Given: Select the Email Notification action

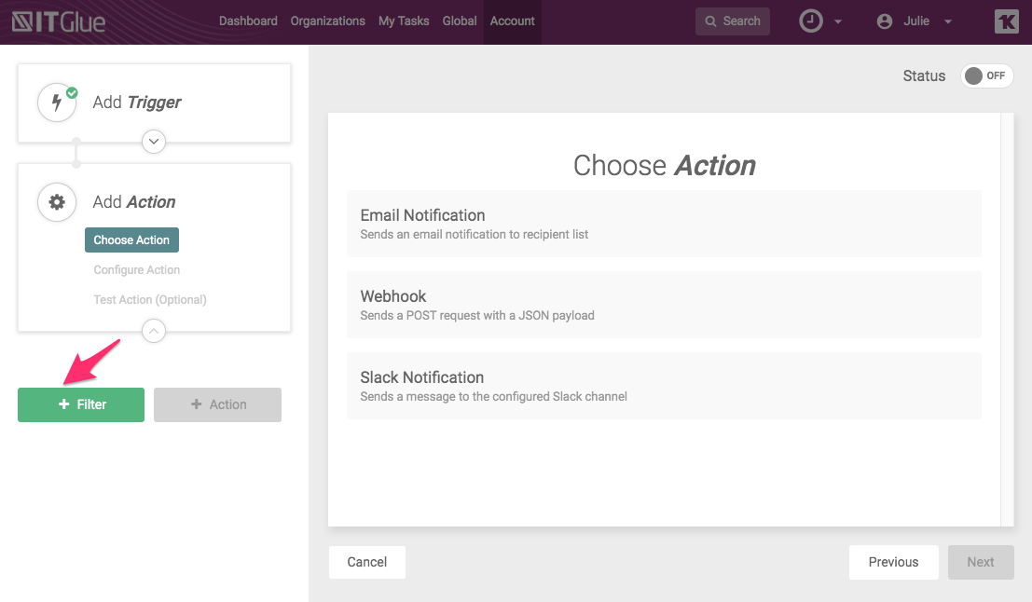Looking at the screenshot, I should [664, 224].
